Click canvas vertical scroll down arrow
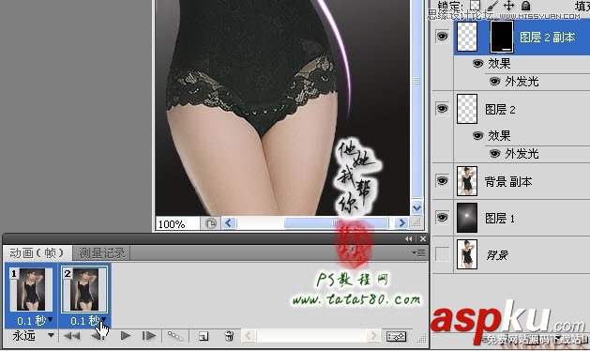590x351 pixels. 416,207
